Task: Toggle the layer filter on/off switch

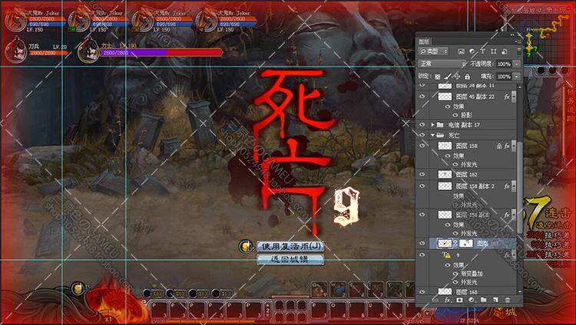Action: [518, 51]
